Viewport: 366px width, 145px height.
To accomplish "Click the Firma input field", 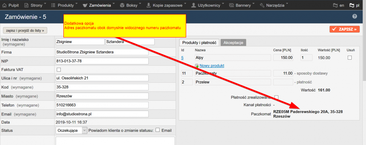I will click(102, 52).
